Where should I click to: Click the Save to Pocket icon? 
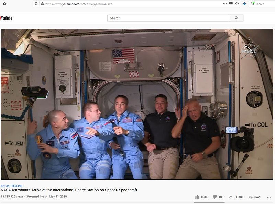point(231,4)
